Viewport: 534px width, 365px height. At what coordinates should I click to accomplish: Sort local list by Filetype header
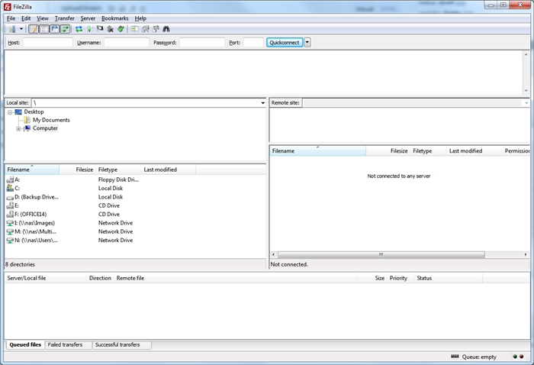[x=118, y=170]
